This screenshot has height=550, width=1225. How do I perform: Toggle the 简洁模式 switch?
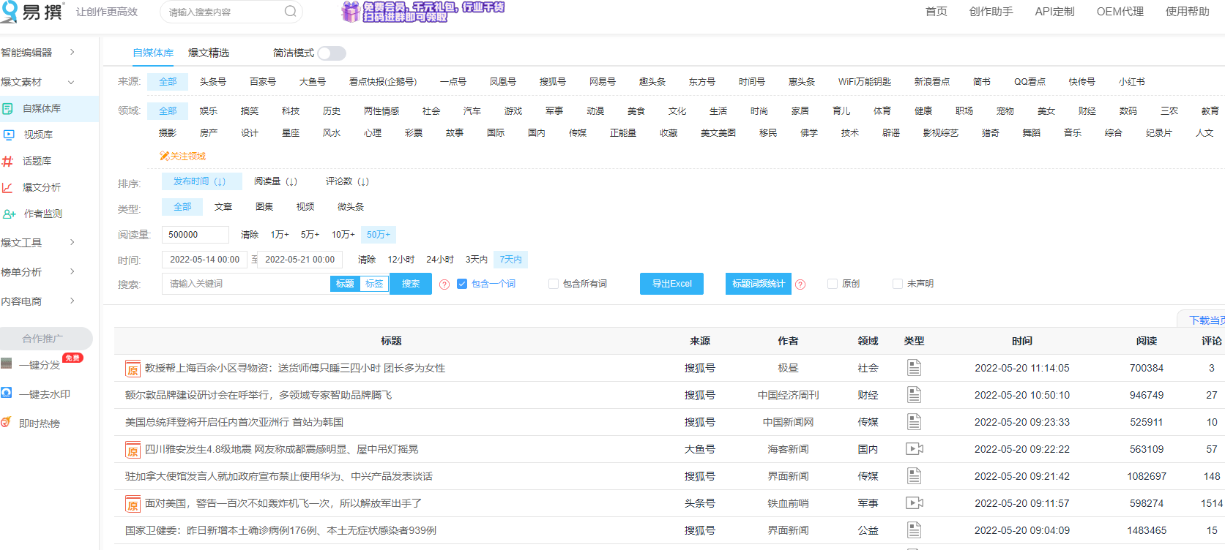[332, 53]
